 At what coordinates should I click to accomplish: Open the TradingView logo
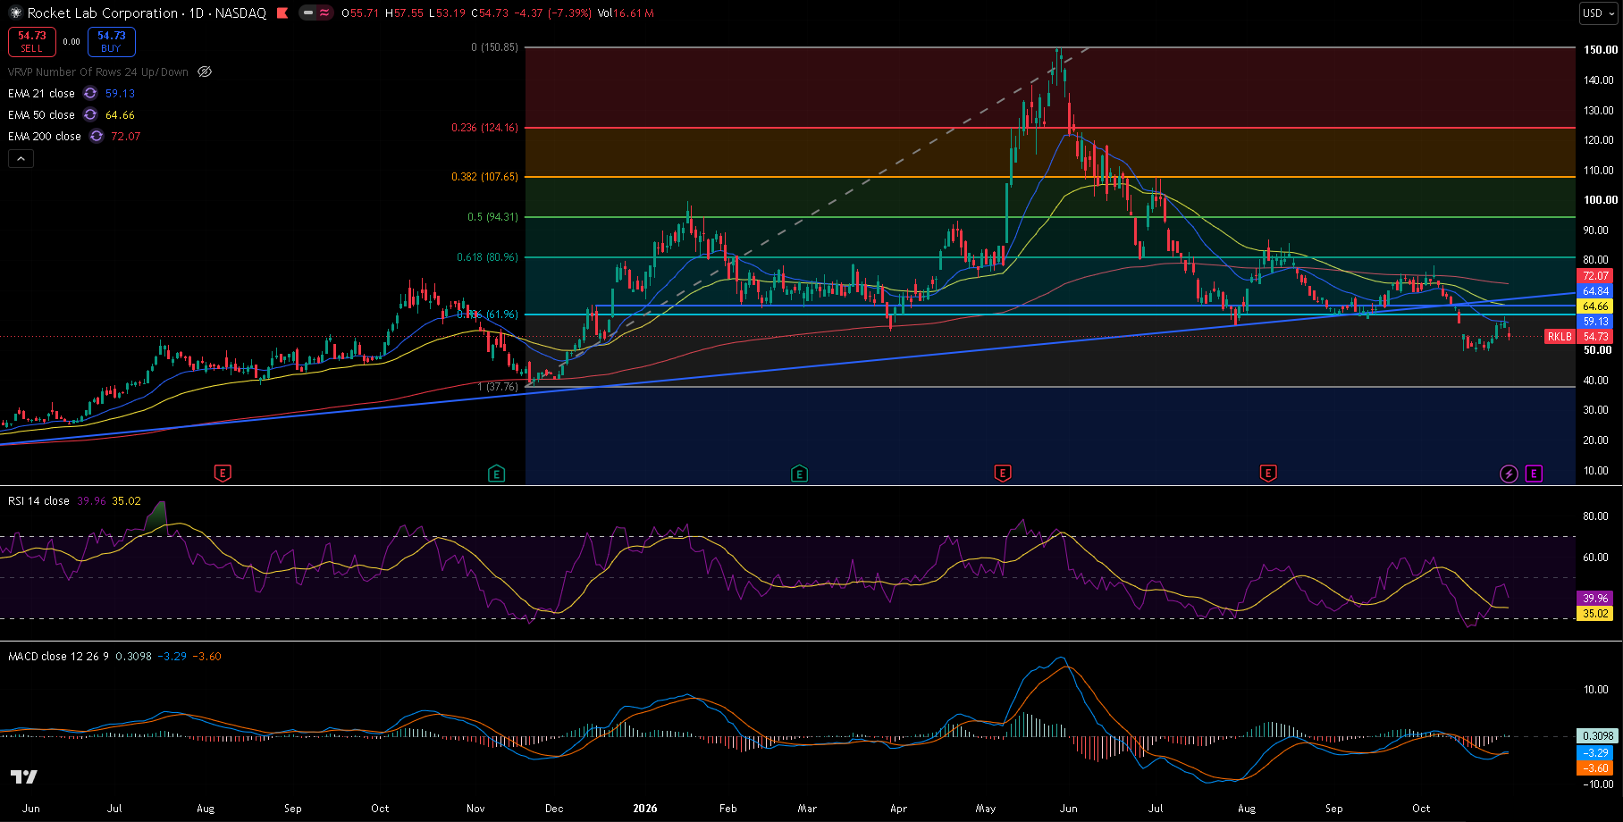coord(24,776)
